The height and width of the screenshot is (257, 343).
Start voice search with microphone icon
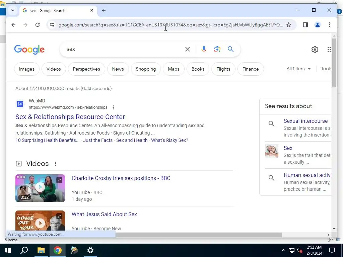[204, 49]
